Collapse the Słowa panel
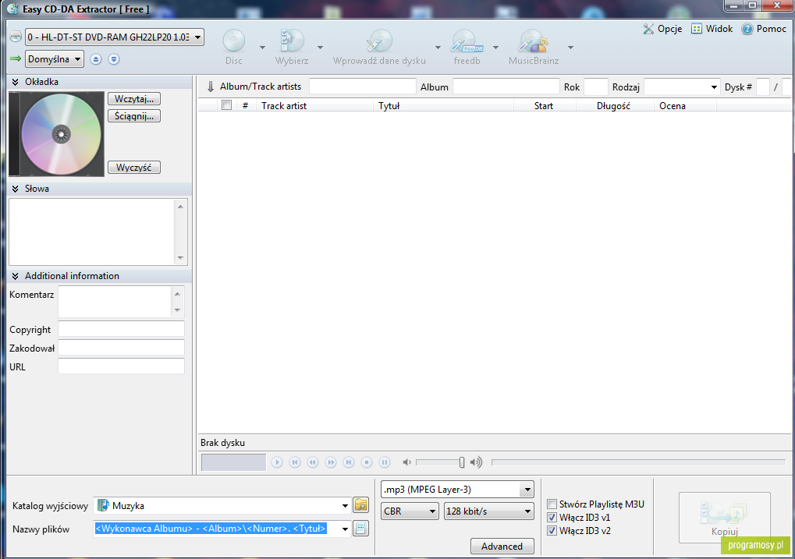The width and height of the screenshot is (795, 559). pos(15,189)
